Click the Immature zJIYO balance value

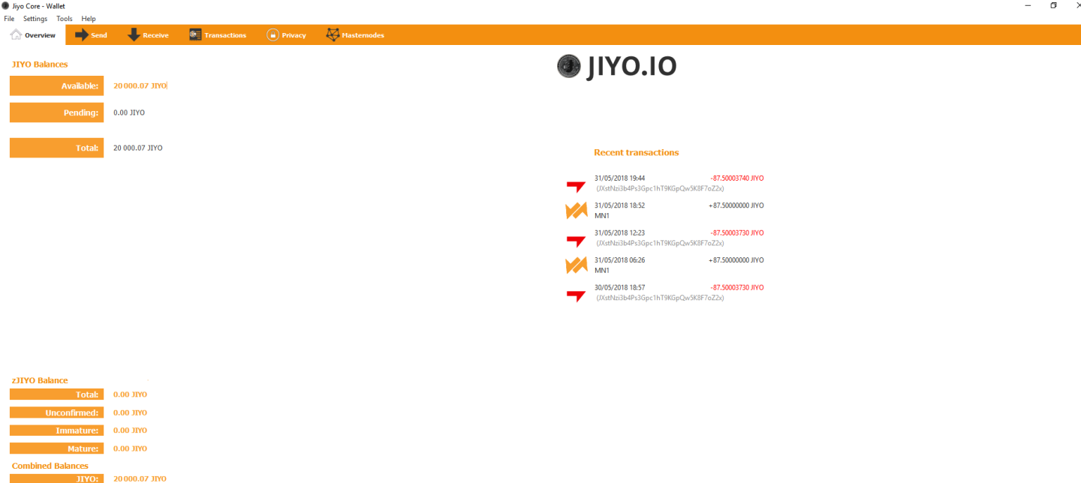(130, 430)
